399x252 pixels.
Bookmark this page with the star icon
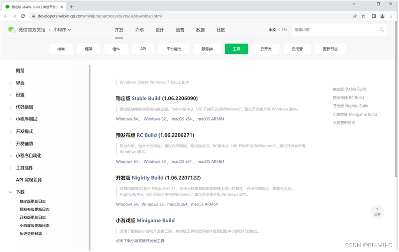pyautogui.click(x=363, y=16)
